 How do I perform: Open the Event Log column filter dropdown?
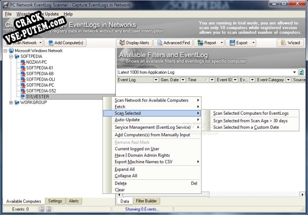click(x=156, y=80)
